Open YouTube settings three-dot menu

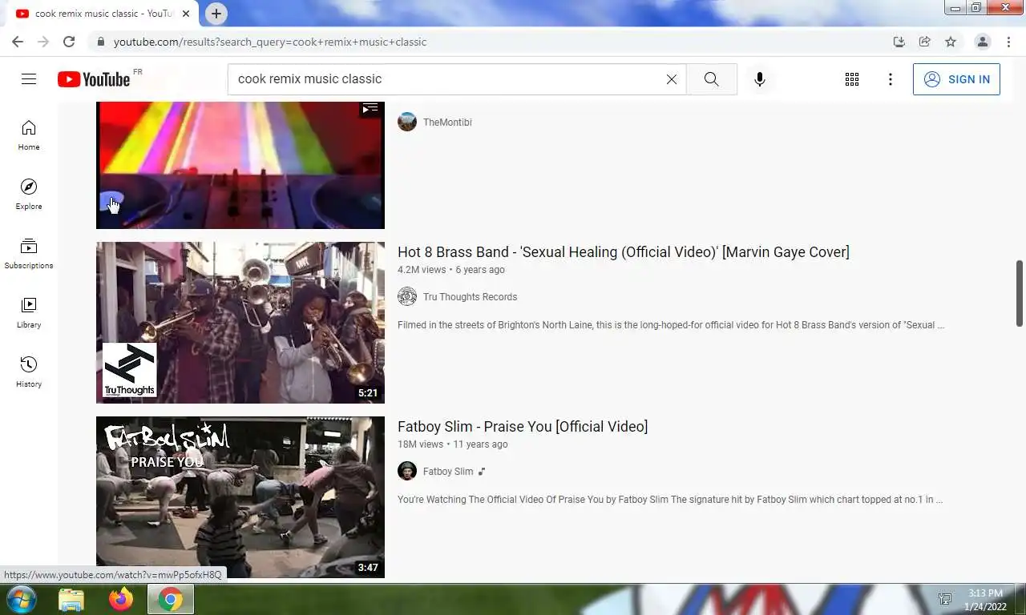pyautogui.click(x=891, y=79)
